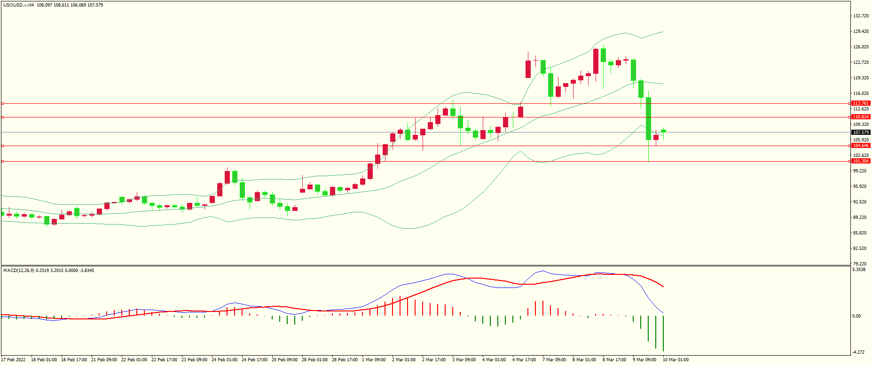Select the most recent small green candle
872x365 pixels.
pyautogui.click(x=663, y=131)
